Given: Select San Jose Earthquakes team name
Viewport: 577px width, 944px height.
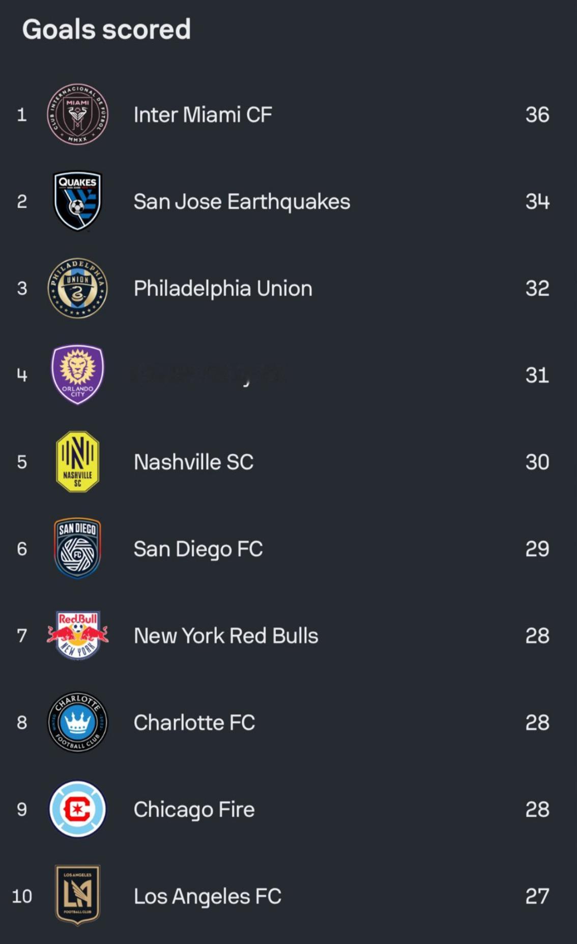Looking at the screenshot, I should 242,202.
